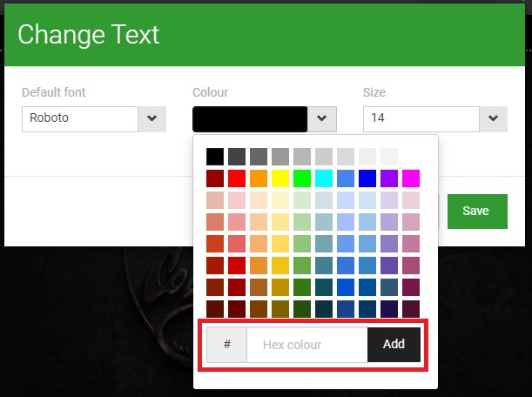Screen dimensions: 532x397
Task: Save the text changes
Action: (477, 211)
